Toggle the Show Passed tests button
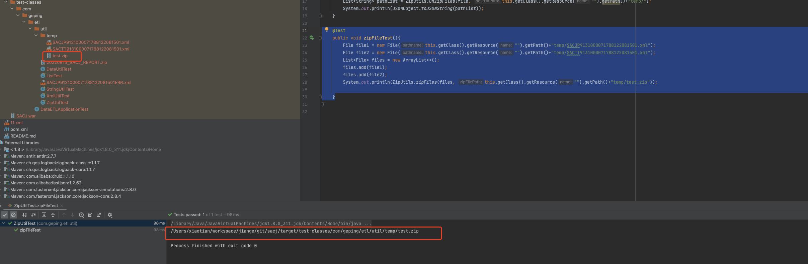The width and height of the screenshot is (808, 264). point(5,215)
